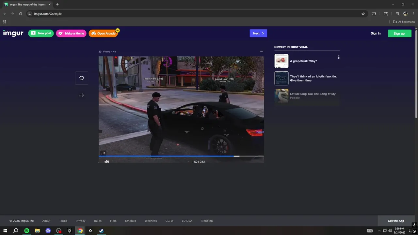This screenshot has height=235, width=418.
Task: Seek on the video progress bar
Action: click(181, 156)
